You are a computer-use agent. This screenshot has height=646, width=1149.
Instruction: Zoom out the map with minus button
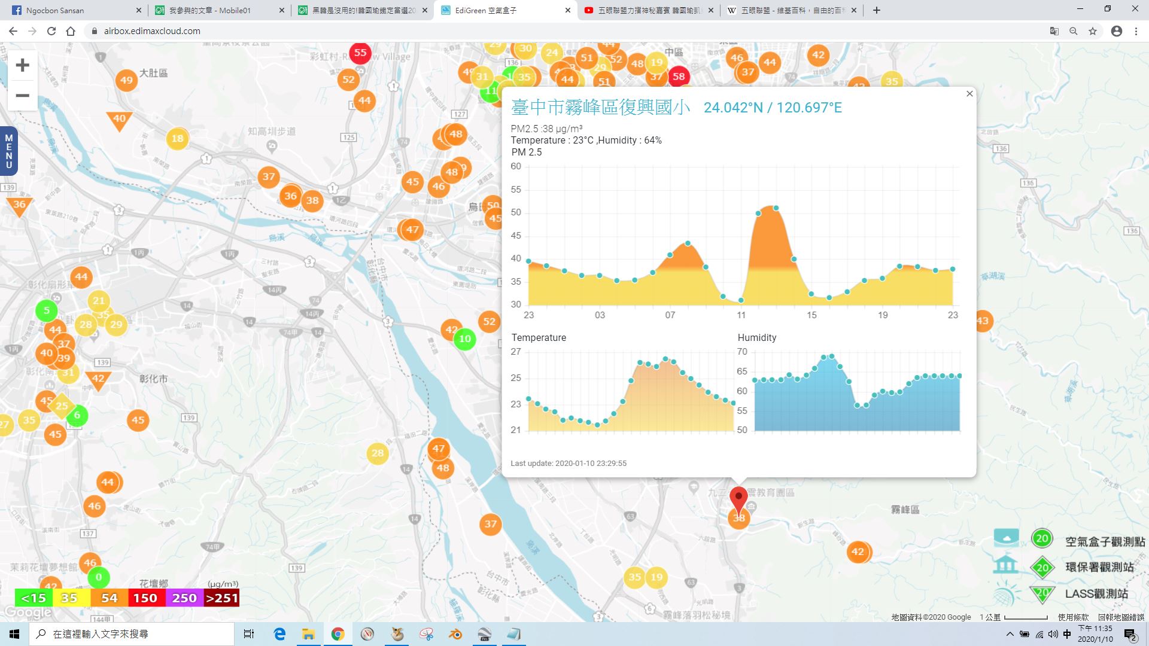pyautogui.click(x=22, y=96)
